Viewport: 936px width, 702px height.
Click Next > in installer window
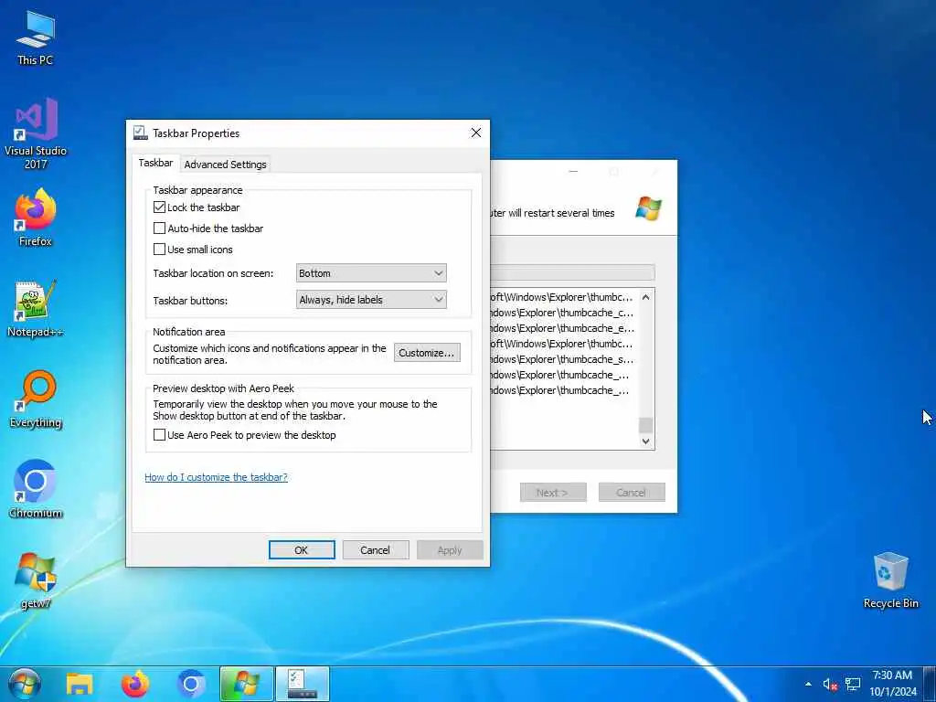coord(553,493)
